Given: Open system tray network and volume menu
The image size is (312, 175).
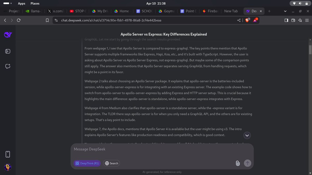Looking at the screenshot, I should pyautogui.click(x=300, y=3).
